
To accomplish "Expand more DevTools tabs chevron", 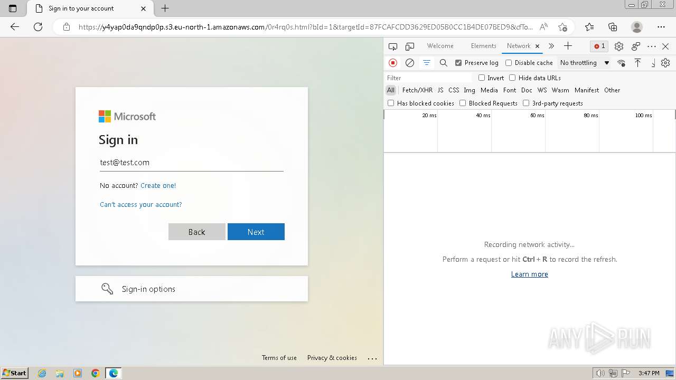I will pyautogui.click(x=551, y=46).
